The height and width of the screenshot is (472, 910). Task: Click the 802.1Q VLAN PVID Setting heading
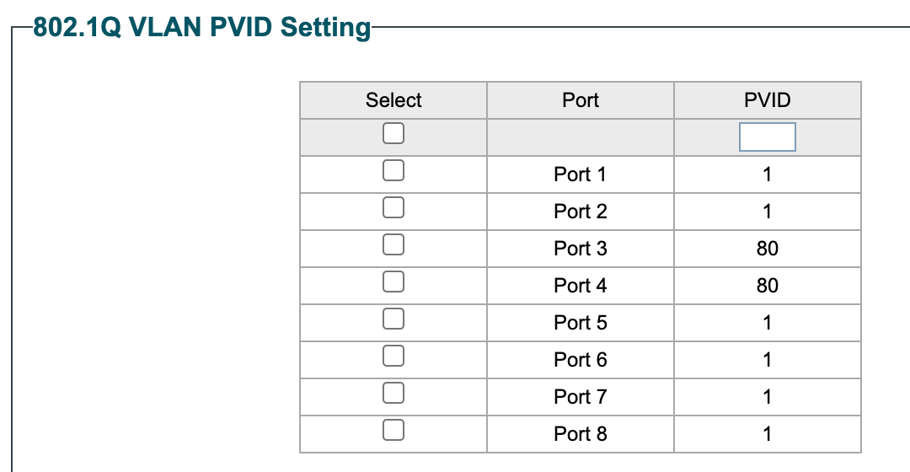(x=202, y=28)
